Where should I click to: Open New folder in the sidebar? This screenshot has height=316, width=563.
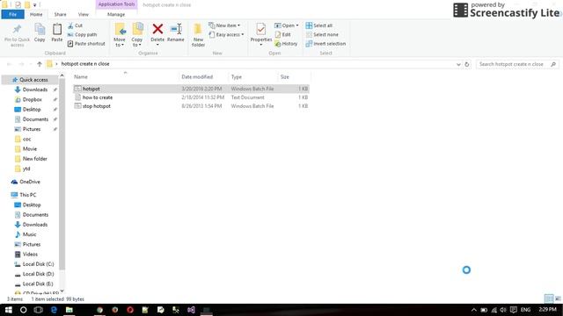coord(35,159)
